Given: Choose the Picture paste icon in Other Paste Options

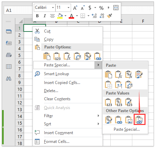Looking at the screenshot, I should click(129, 120).
